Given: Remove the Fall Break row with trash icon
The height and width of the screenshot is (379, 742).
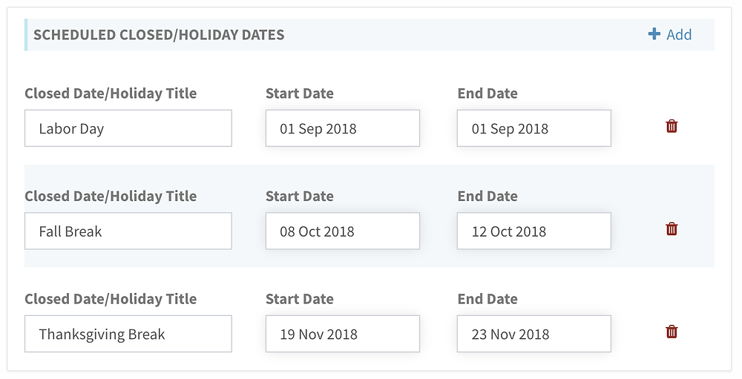Looking at the screenshot, I should [672, 229].
